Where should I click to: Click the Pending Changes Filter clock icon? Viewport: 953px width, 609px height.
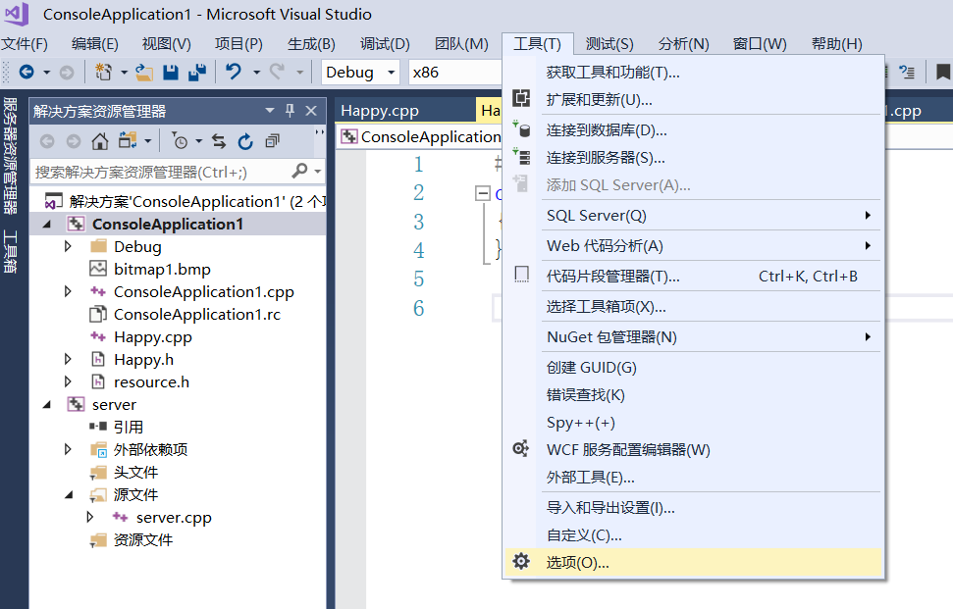click(x=180, y=141)
